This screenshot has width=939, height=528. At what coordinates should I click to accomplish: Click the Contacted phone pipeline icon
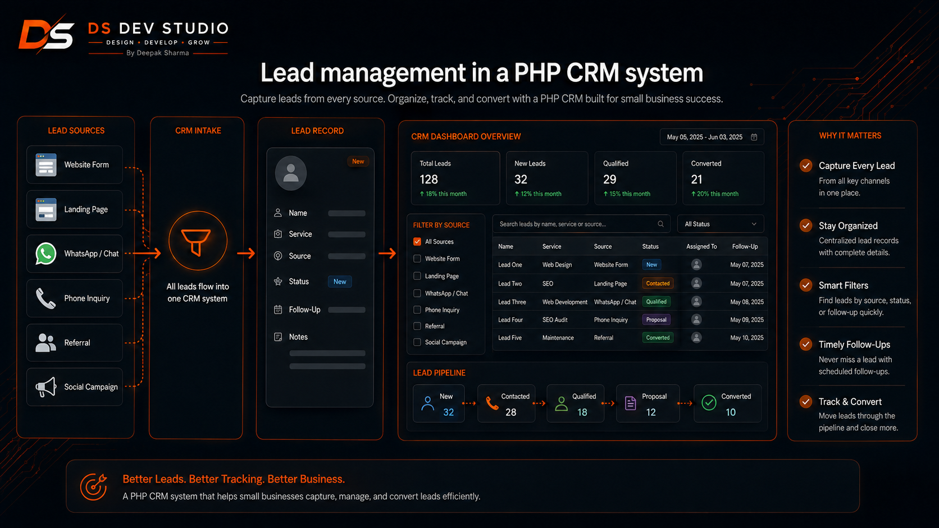click(492, 403)
